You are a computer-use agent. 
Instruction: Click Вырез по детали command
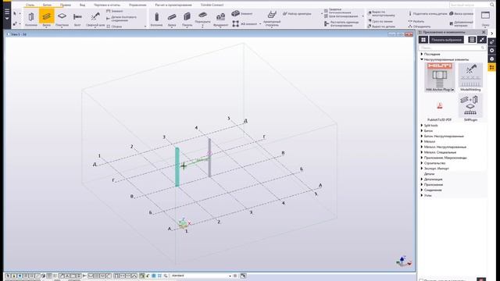coord(381,27)
